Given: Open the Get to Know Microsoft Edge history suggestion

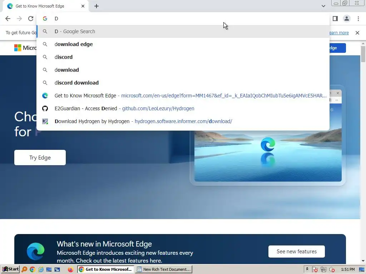Looking at the screenshot, I should coord(183,96).
